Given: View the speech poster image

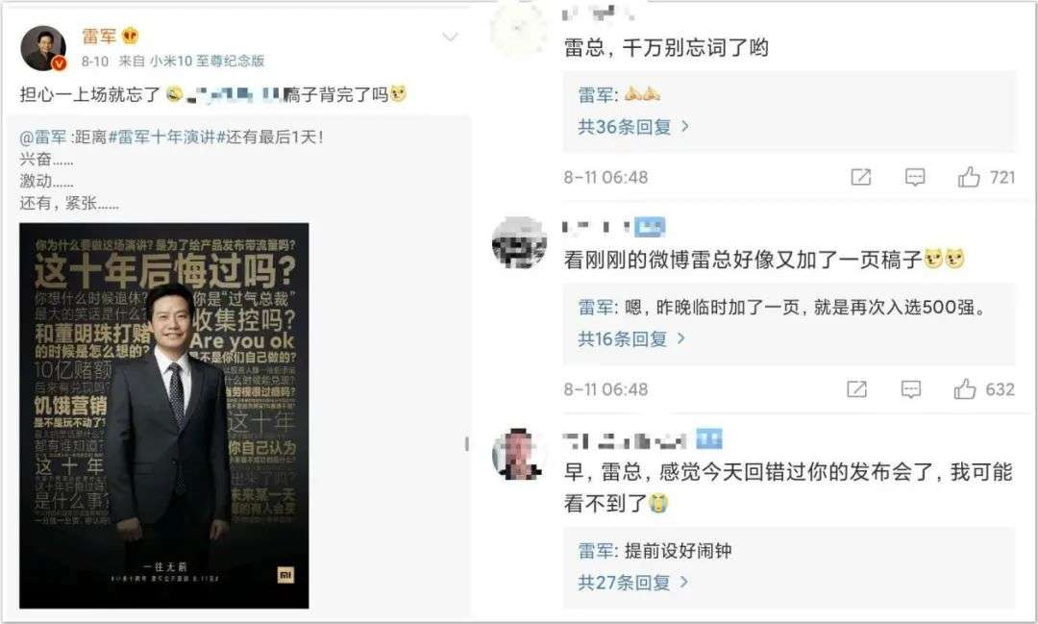Looking at the screenshot, I should click(163, 415).
